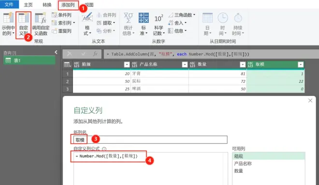Click the 新列名 input field

click(150, 140)
